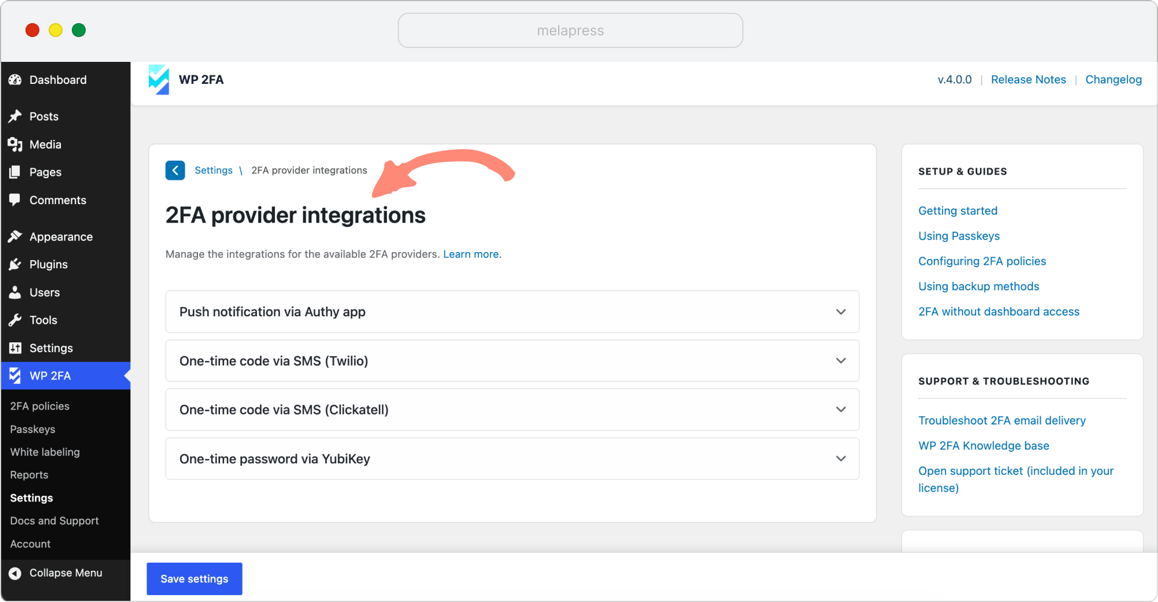Click the Dashboard gauge icon
1158x602 pixels.
(15, 80)
